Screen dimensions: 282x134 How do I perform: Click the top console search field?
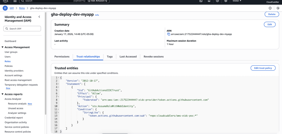click(53, 1)
